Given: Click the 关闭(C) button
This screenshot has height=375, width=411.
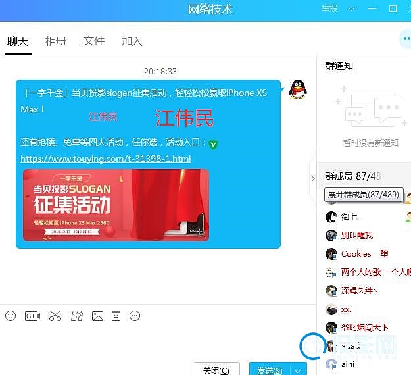Looking at the screenshot, I should (216, 370).
